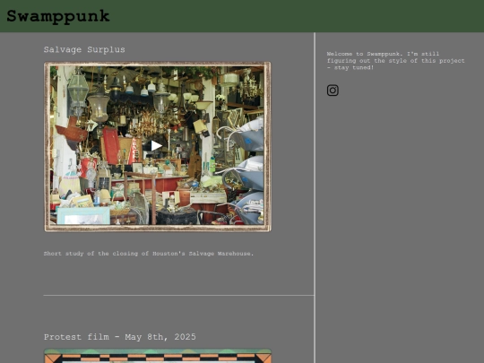
Task: Click the Protest film thumbnail
Action: coord(158,356)
